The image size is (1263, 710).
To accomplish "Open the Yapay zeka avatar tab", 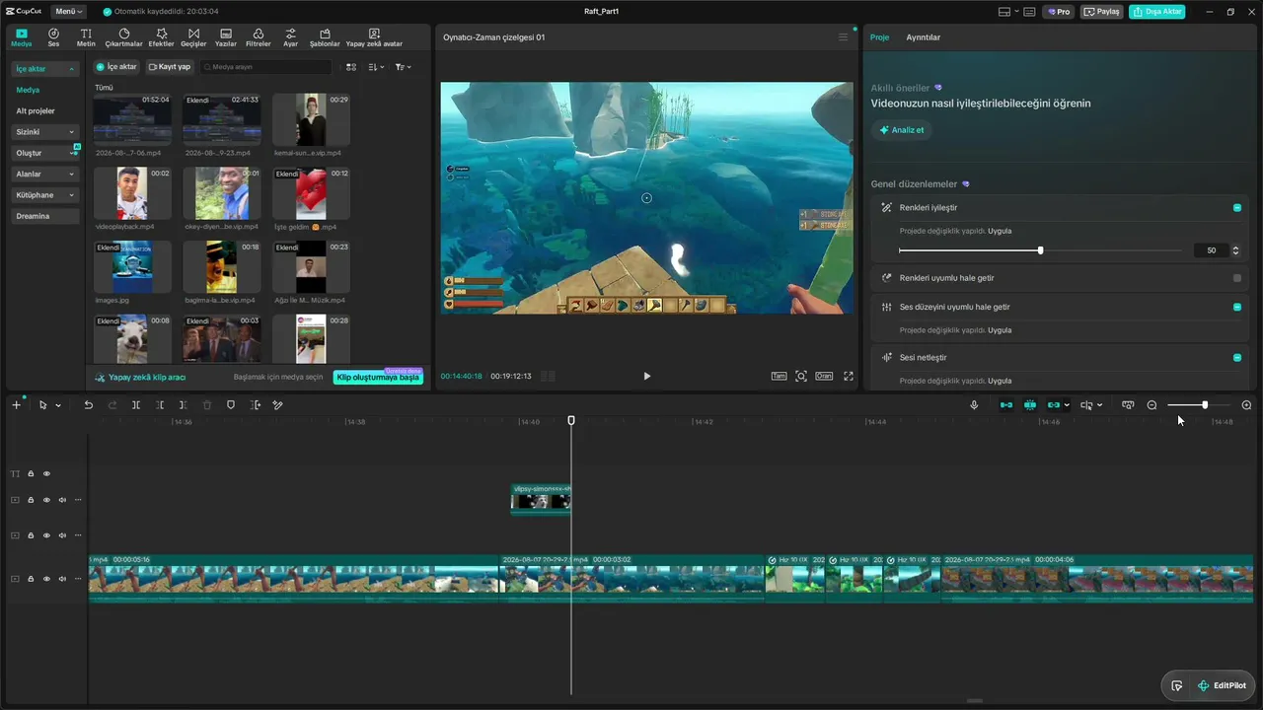I will [x=374, y=37].
